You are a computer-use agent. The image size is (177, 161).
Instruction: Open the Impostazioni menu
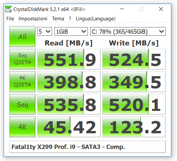coord(33,19)
